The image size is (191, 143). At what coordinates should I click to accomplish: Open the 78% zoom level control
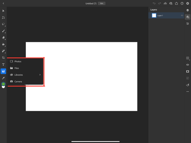point(102,4)
